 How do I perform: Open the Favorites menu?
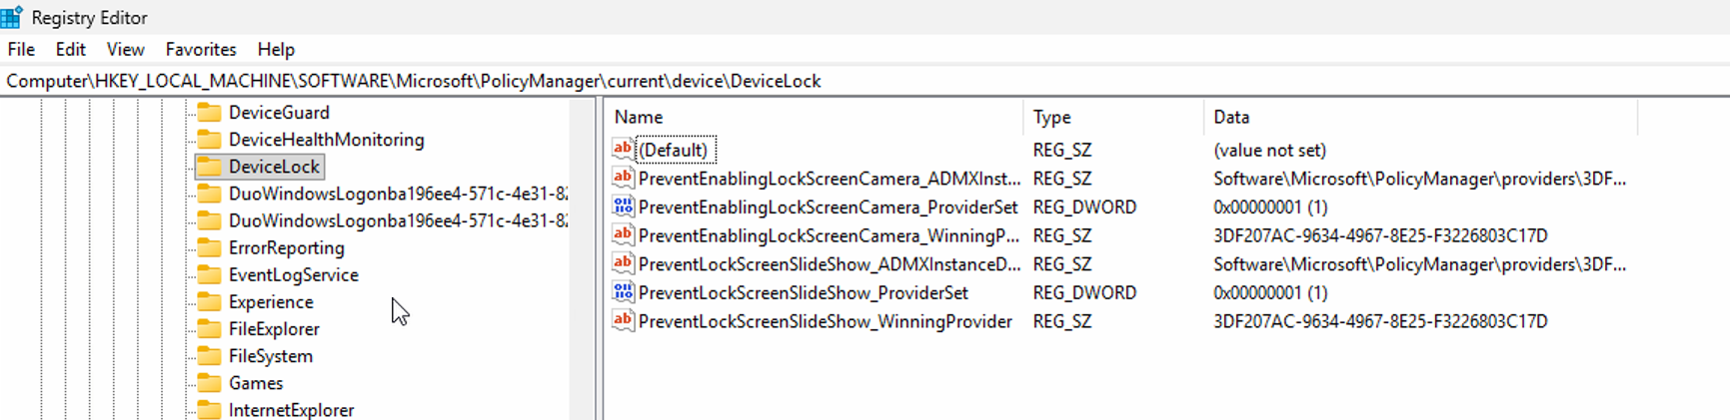click(201, 49)
